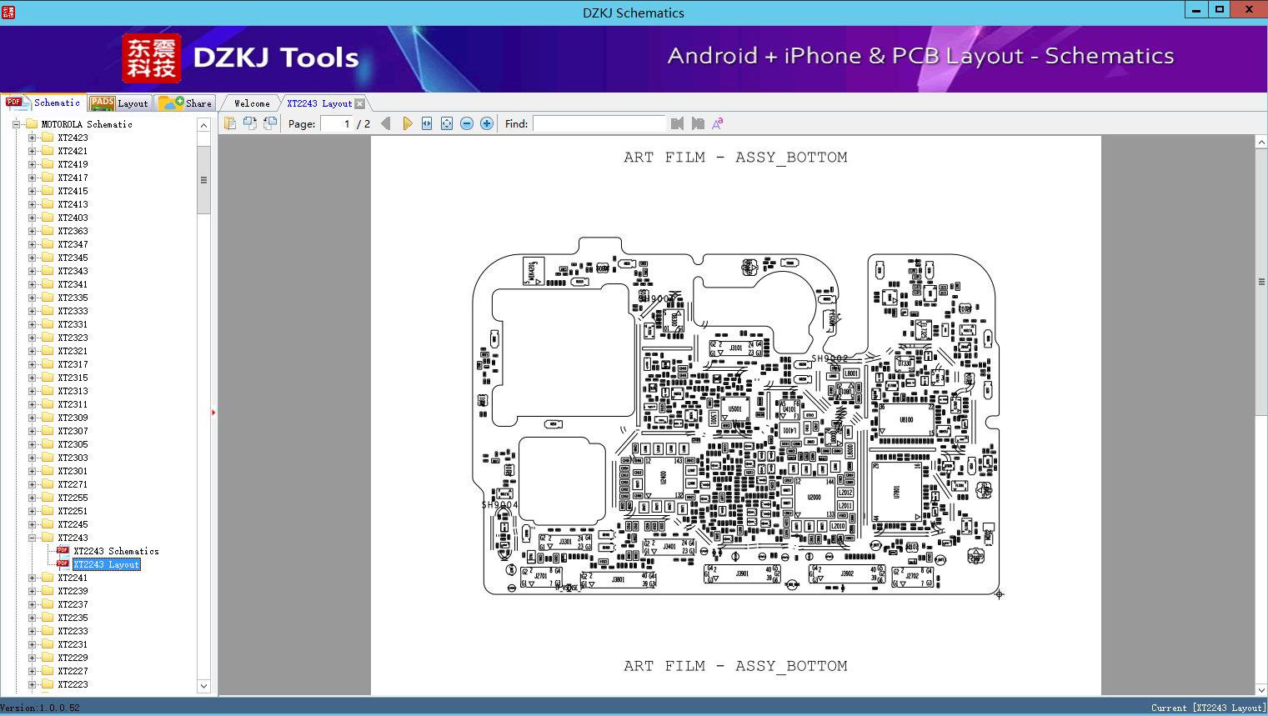Minimize the DZKJ Schematics window

[x=1196, y=9]
